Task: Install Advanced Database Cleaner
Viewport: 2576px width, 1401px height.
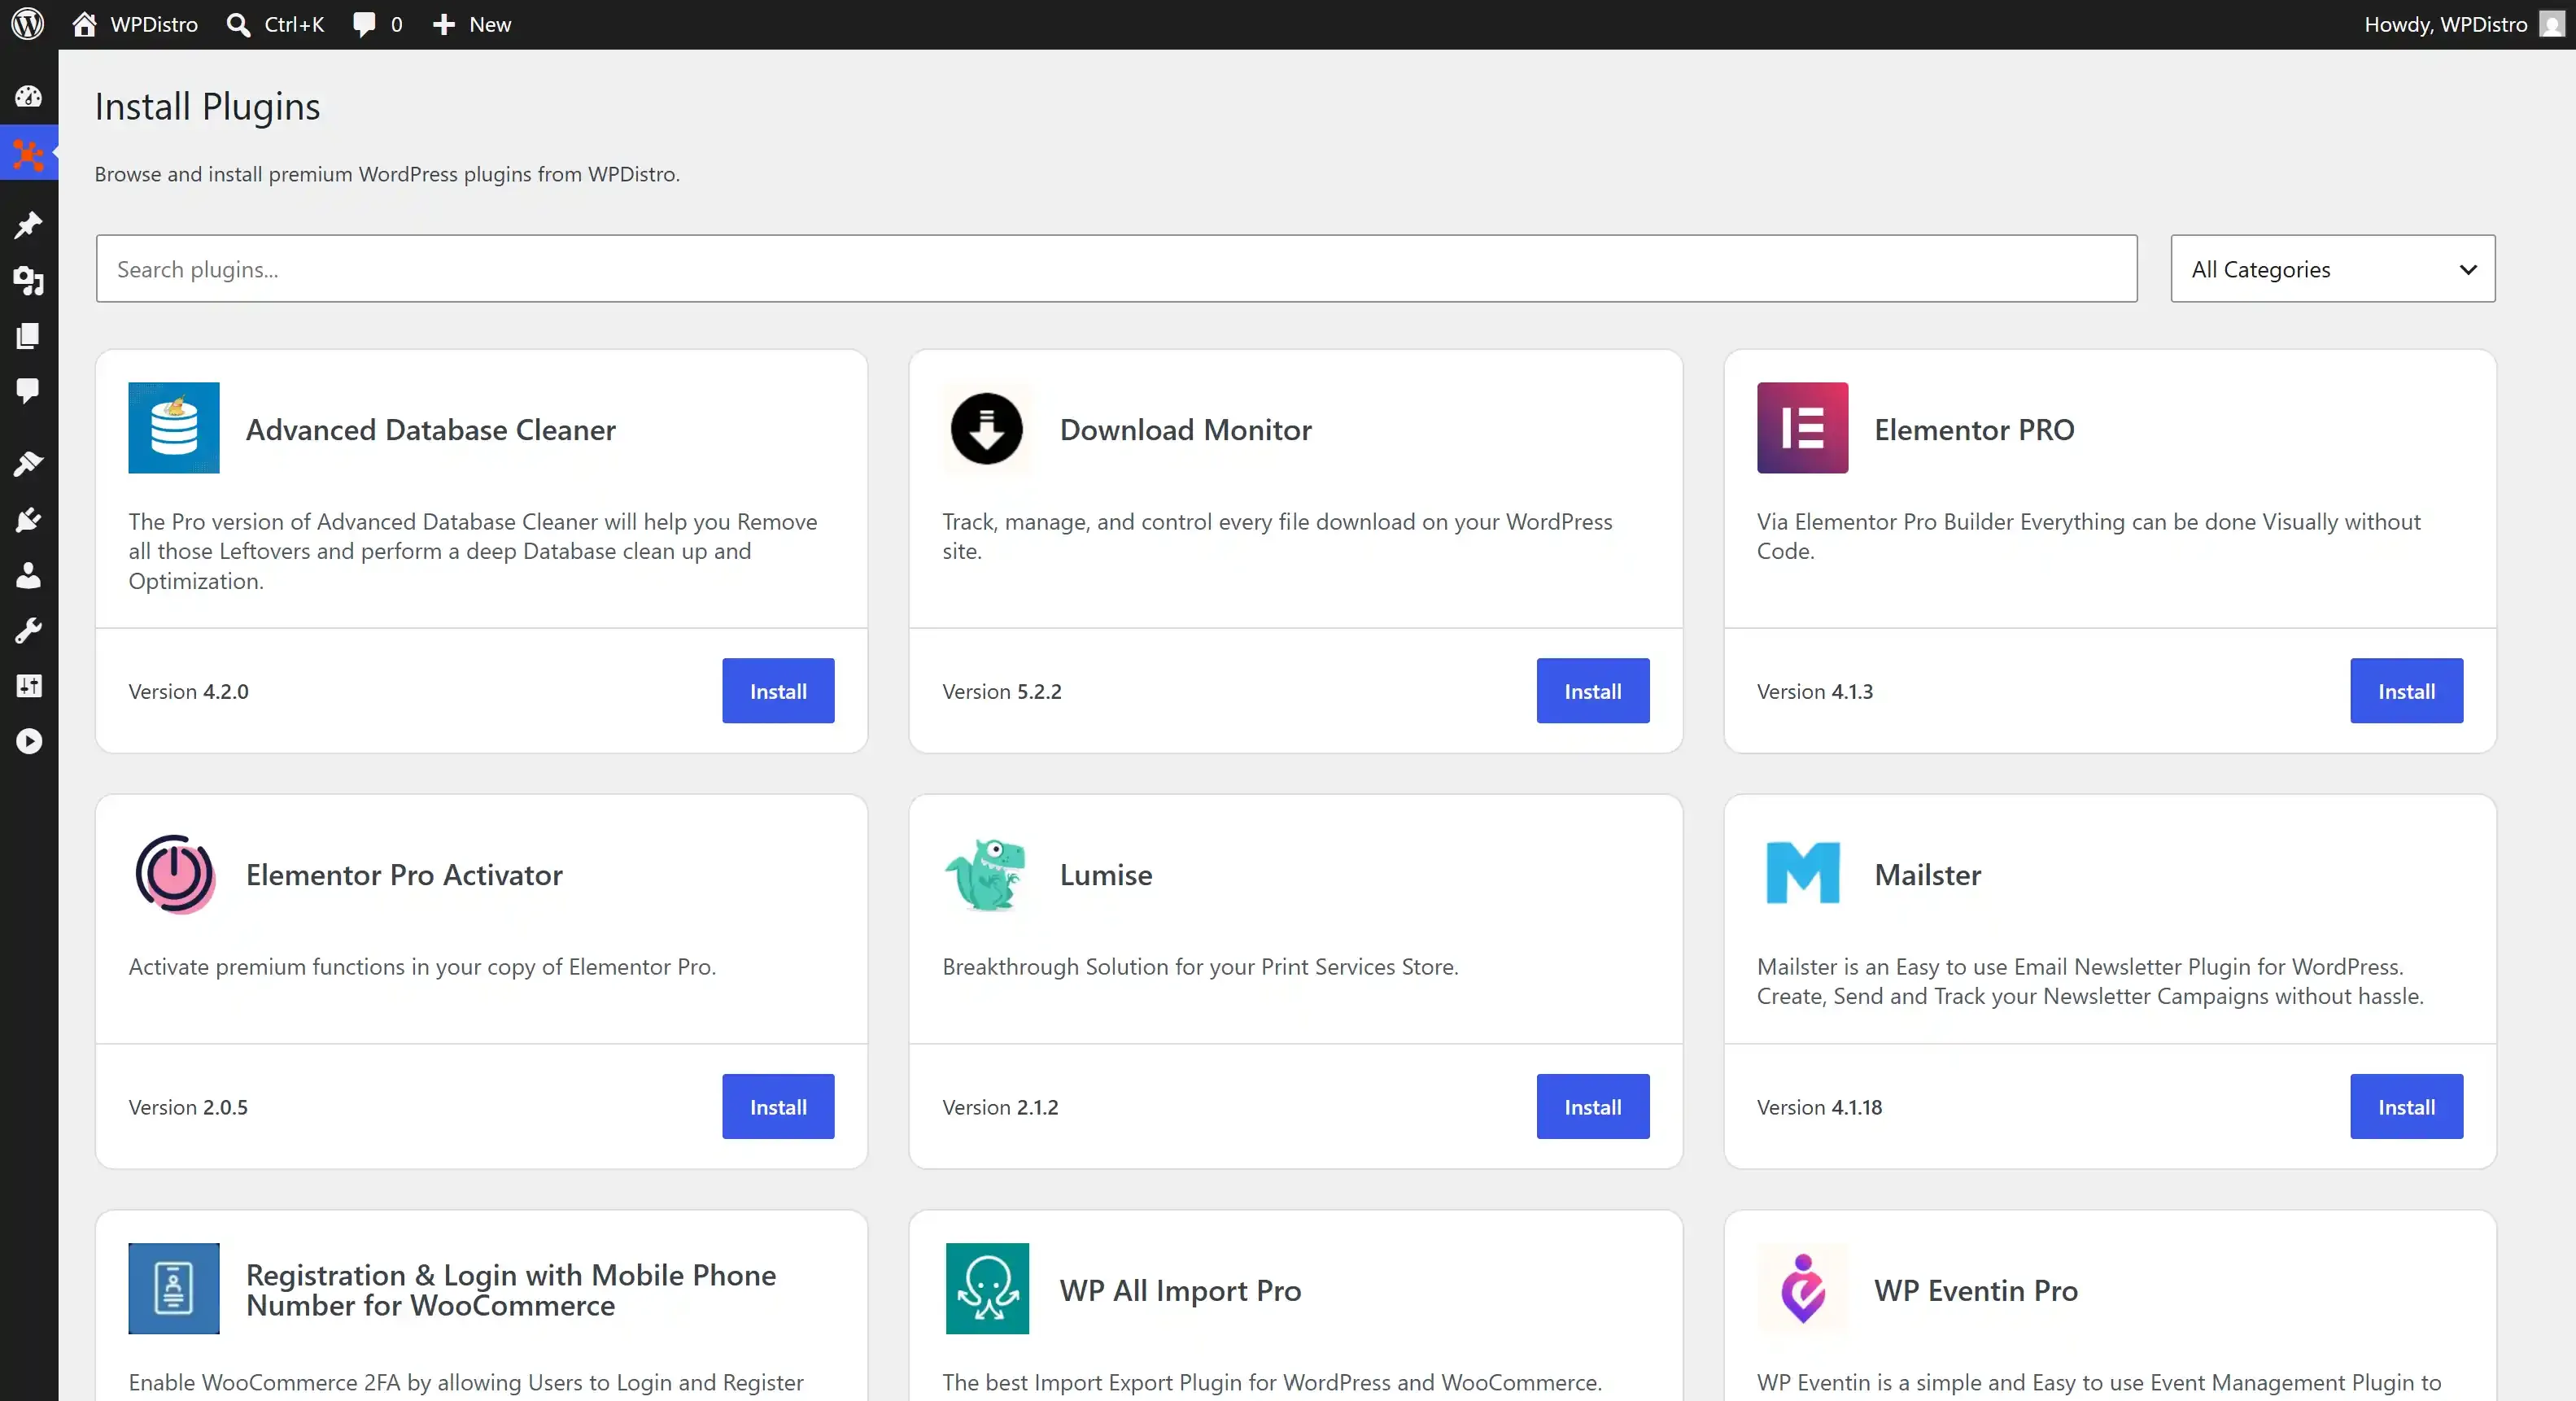Action: point(778,690)
